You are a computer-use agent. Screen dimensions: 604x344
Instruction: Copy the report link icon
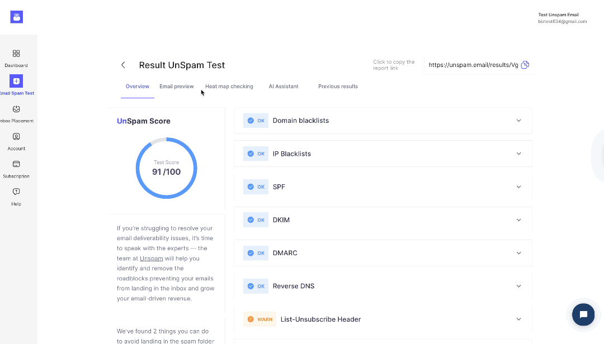tap(525, 65)
